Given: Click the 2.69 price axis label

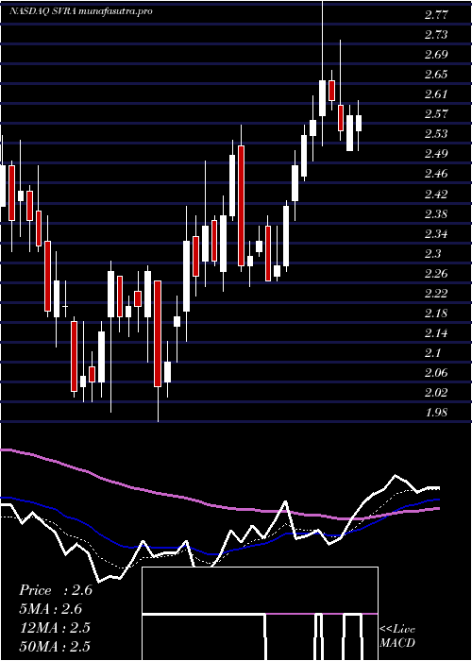Looking at the screenshot, I should 436,55.
